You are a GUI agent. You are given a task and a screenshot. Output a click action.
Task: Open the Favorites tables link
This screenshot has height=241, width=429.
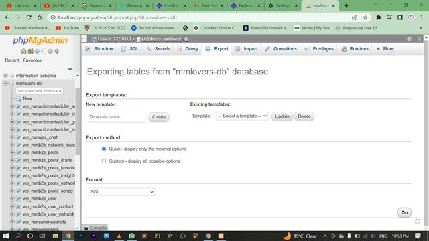[x=32, y=60]
